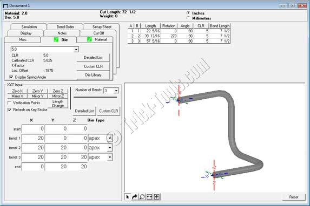Click the Document 1 window icon in the title bar

(5, 6)
